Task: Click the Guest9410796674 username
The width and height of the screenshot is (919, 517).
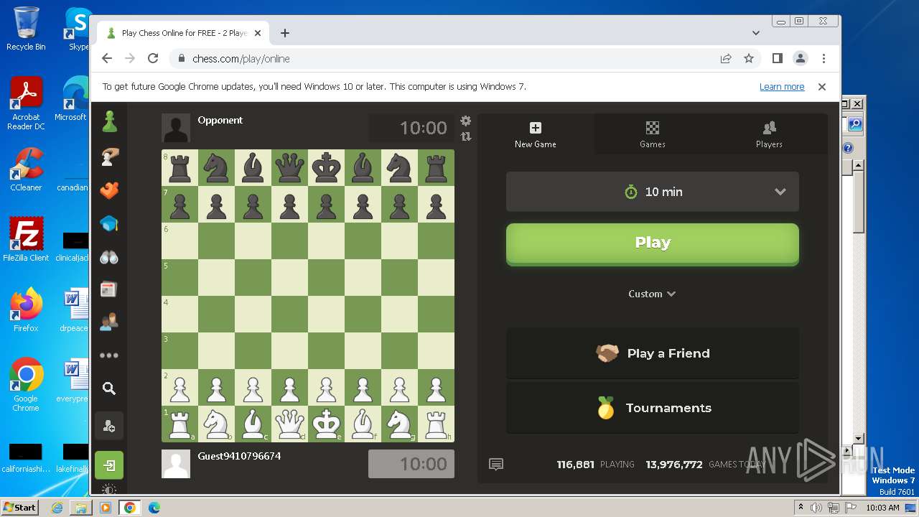Action: click(239, 456)
